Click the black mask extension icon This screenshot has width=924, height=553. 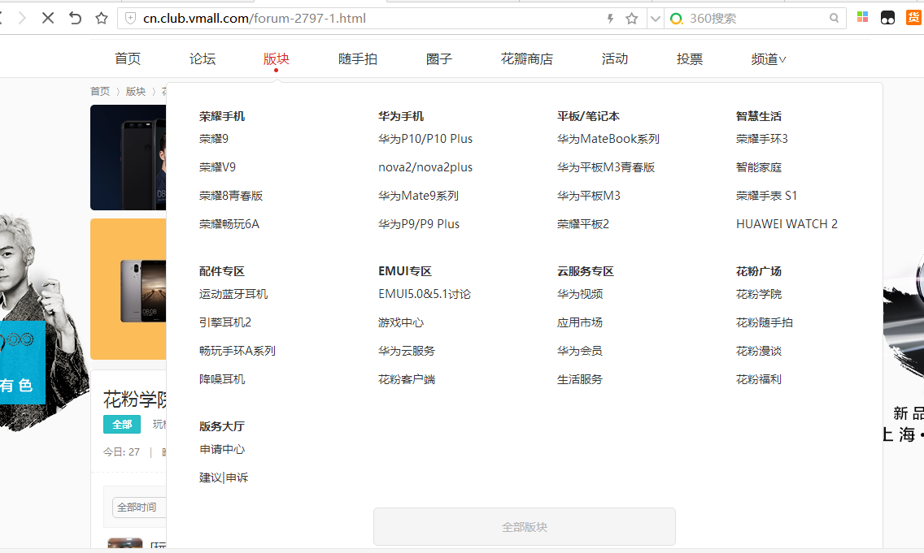[x=887, y=18]
